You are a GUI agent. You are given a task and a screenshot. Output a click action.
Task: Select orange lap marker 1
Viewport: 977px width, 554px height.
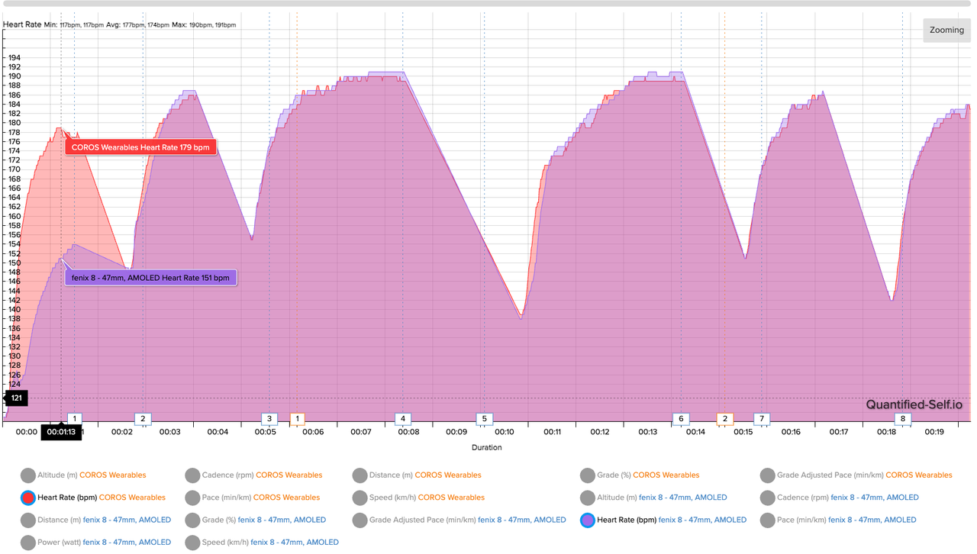coord(297,418)
